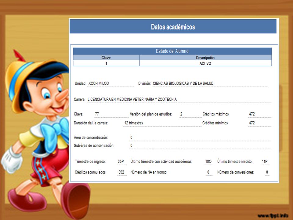
Task: Click the 'Trimestre de ingreso:' label
Action: (x=90, y=161)
